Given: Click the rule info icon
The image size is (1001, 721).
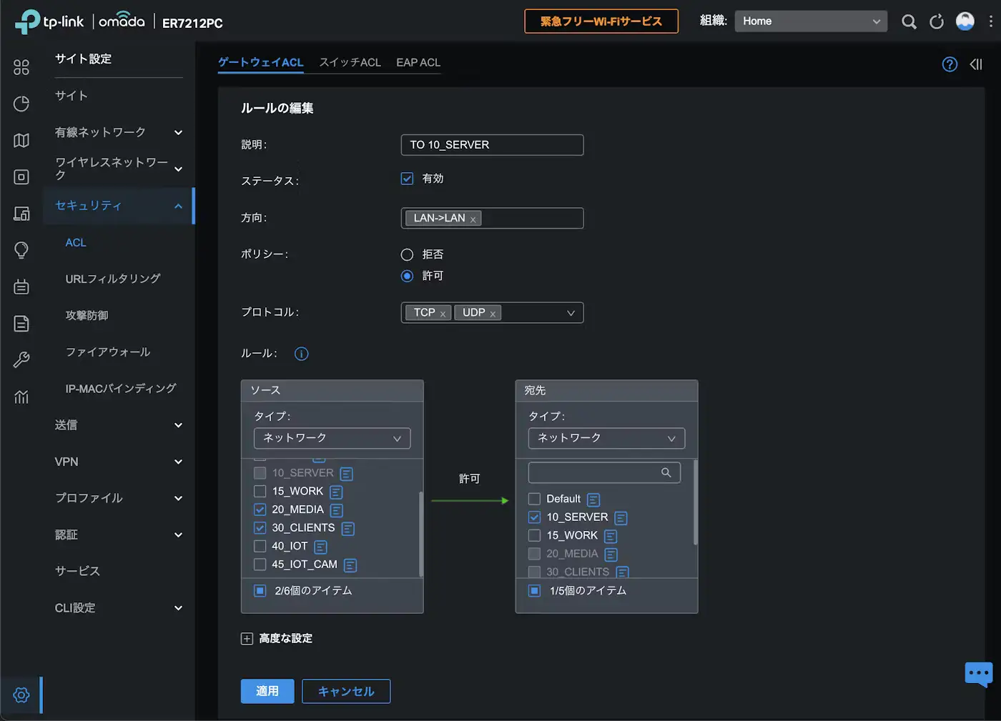Looking at the screenshot, I should (302, 354).
